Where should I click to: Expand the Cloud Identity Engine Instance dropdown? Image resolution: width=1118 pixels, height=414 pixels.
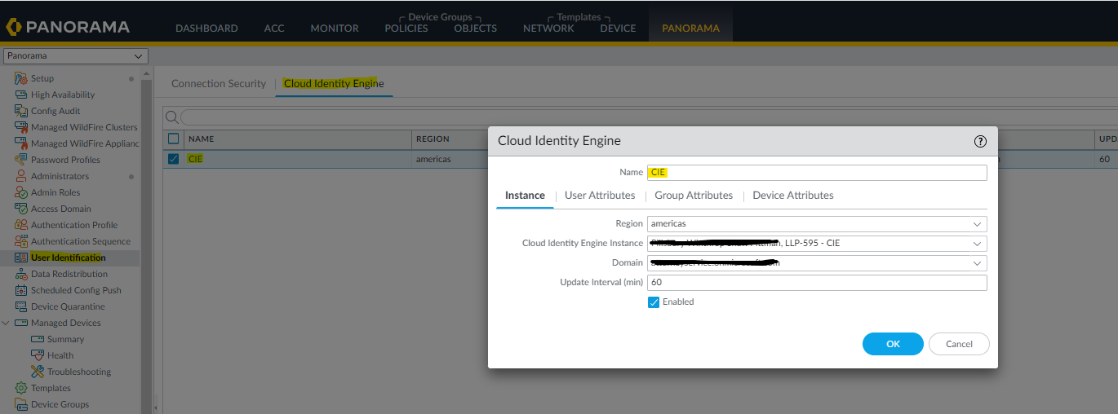[x=816, y=243]
